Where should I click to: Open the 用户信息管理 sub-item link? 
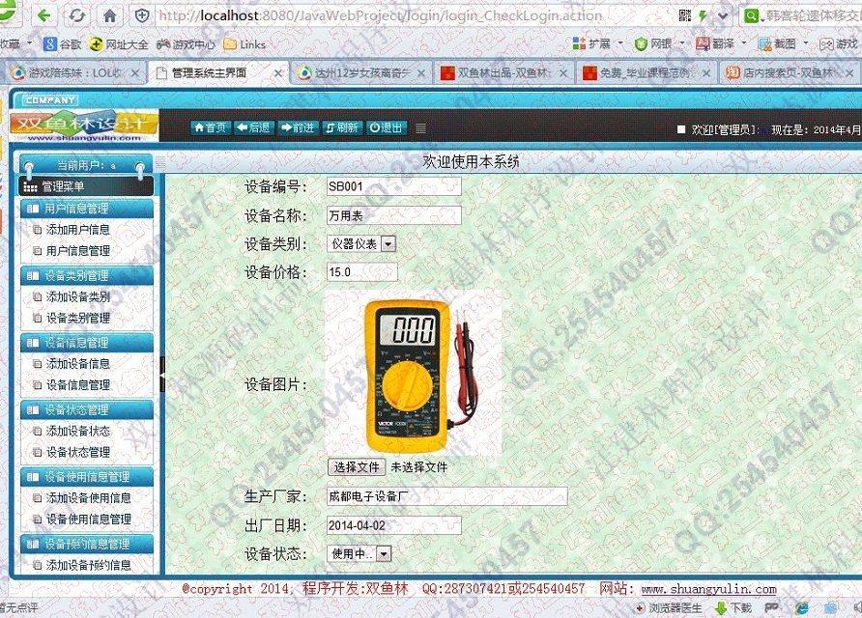pyautogui.click(x=77, y=251)
